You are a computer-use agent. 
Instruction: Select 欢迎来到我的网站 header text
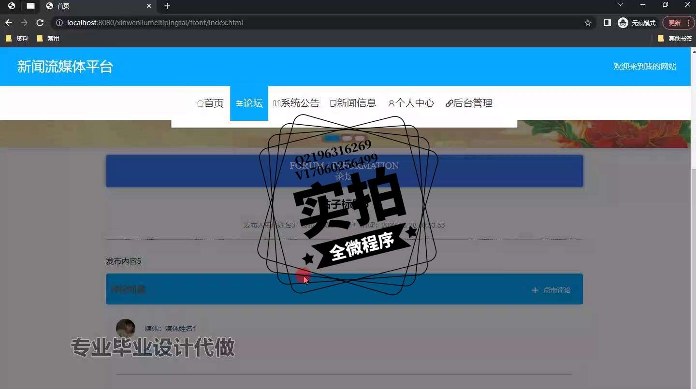point(645,67)
